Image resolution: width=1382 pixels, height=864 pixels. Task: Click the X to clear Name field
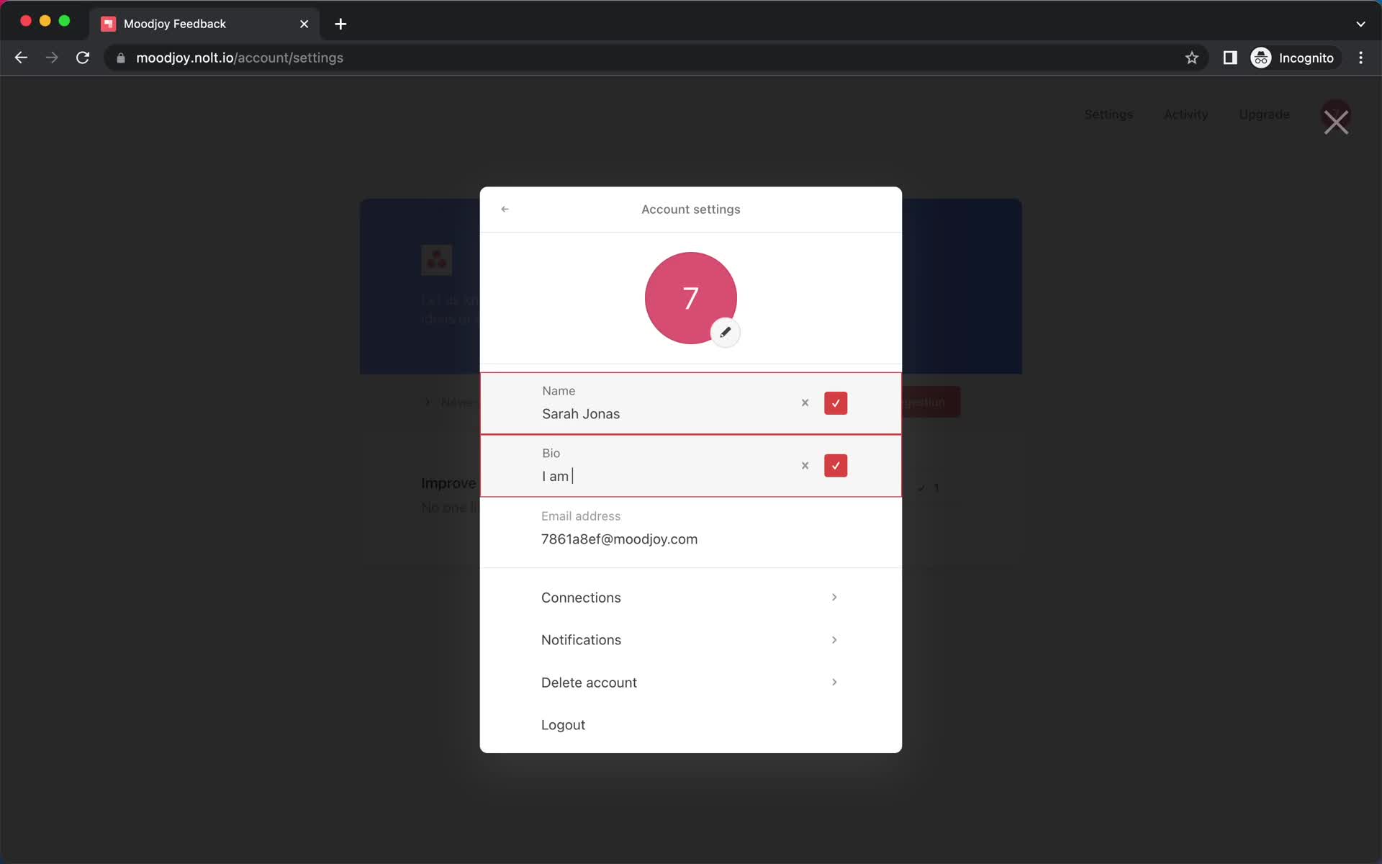pos(805,402)
